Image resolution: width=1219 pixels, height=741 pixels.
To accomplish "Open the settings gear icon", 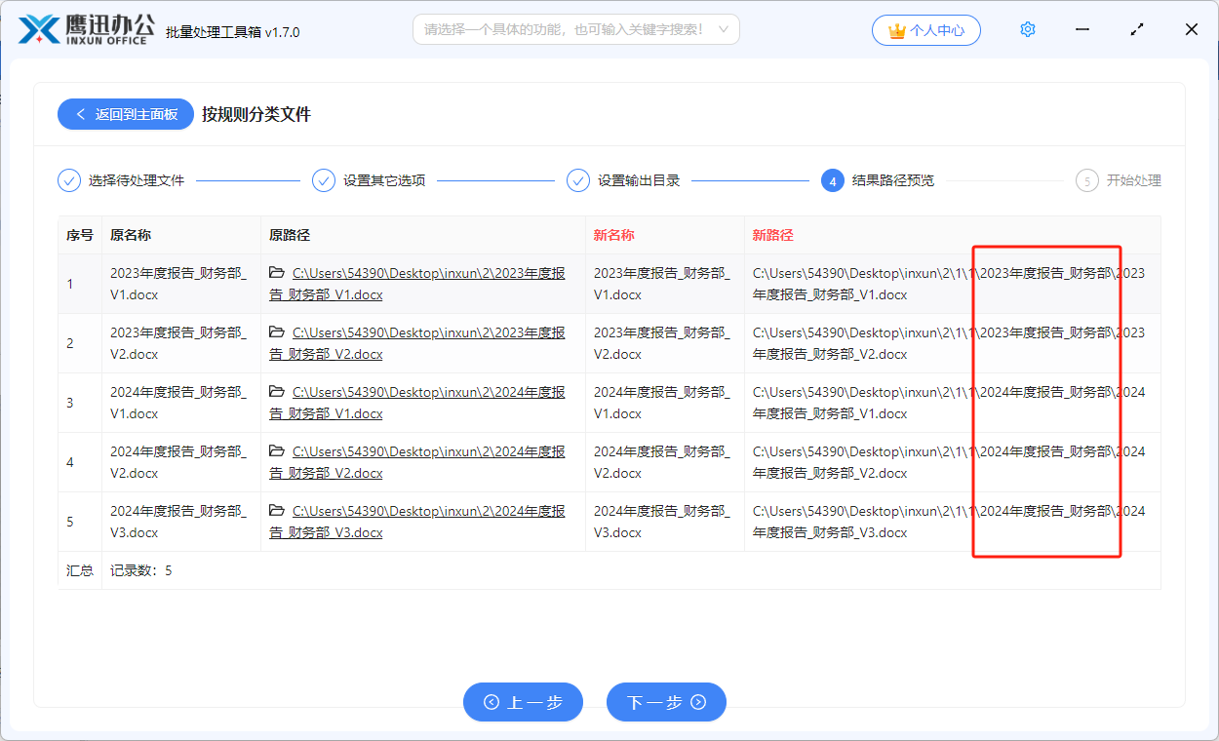I will (x=1027, y=30).
